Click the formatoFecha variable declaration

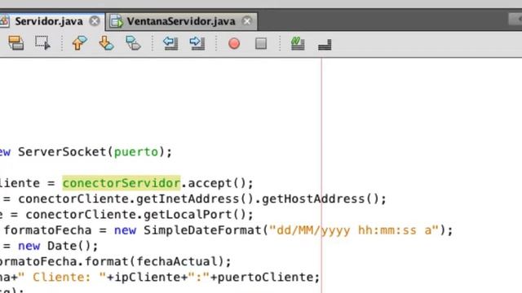pyautogui.click(x=47, y=230)
